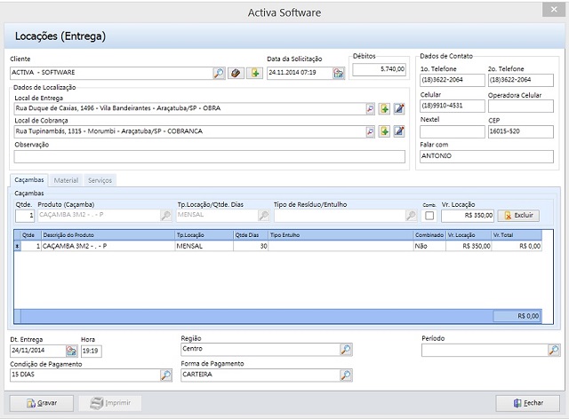Screen dimensions: 569x419
Task: Open the Data da Solicitação calendar picker
Action: pos(338,73)
